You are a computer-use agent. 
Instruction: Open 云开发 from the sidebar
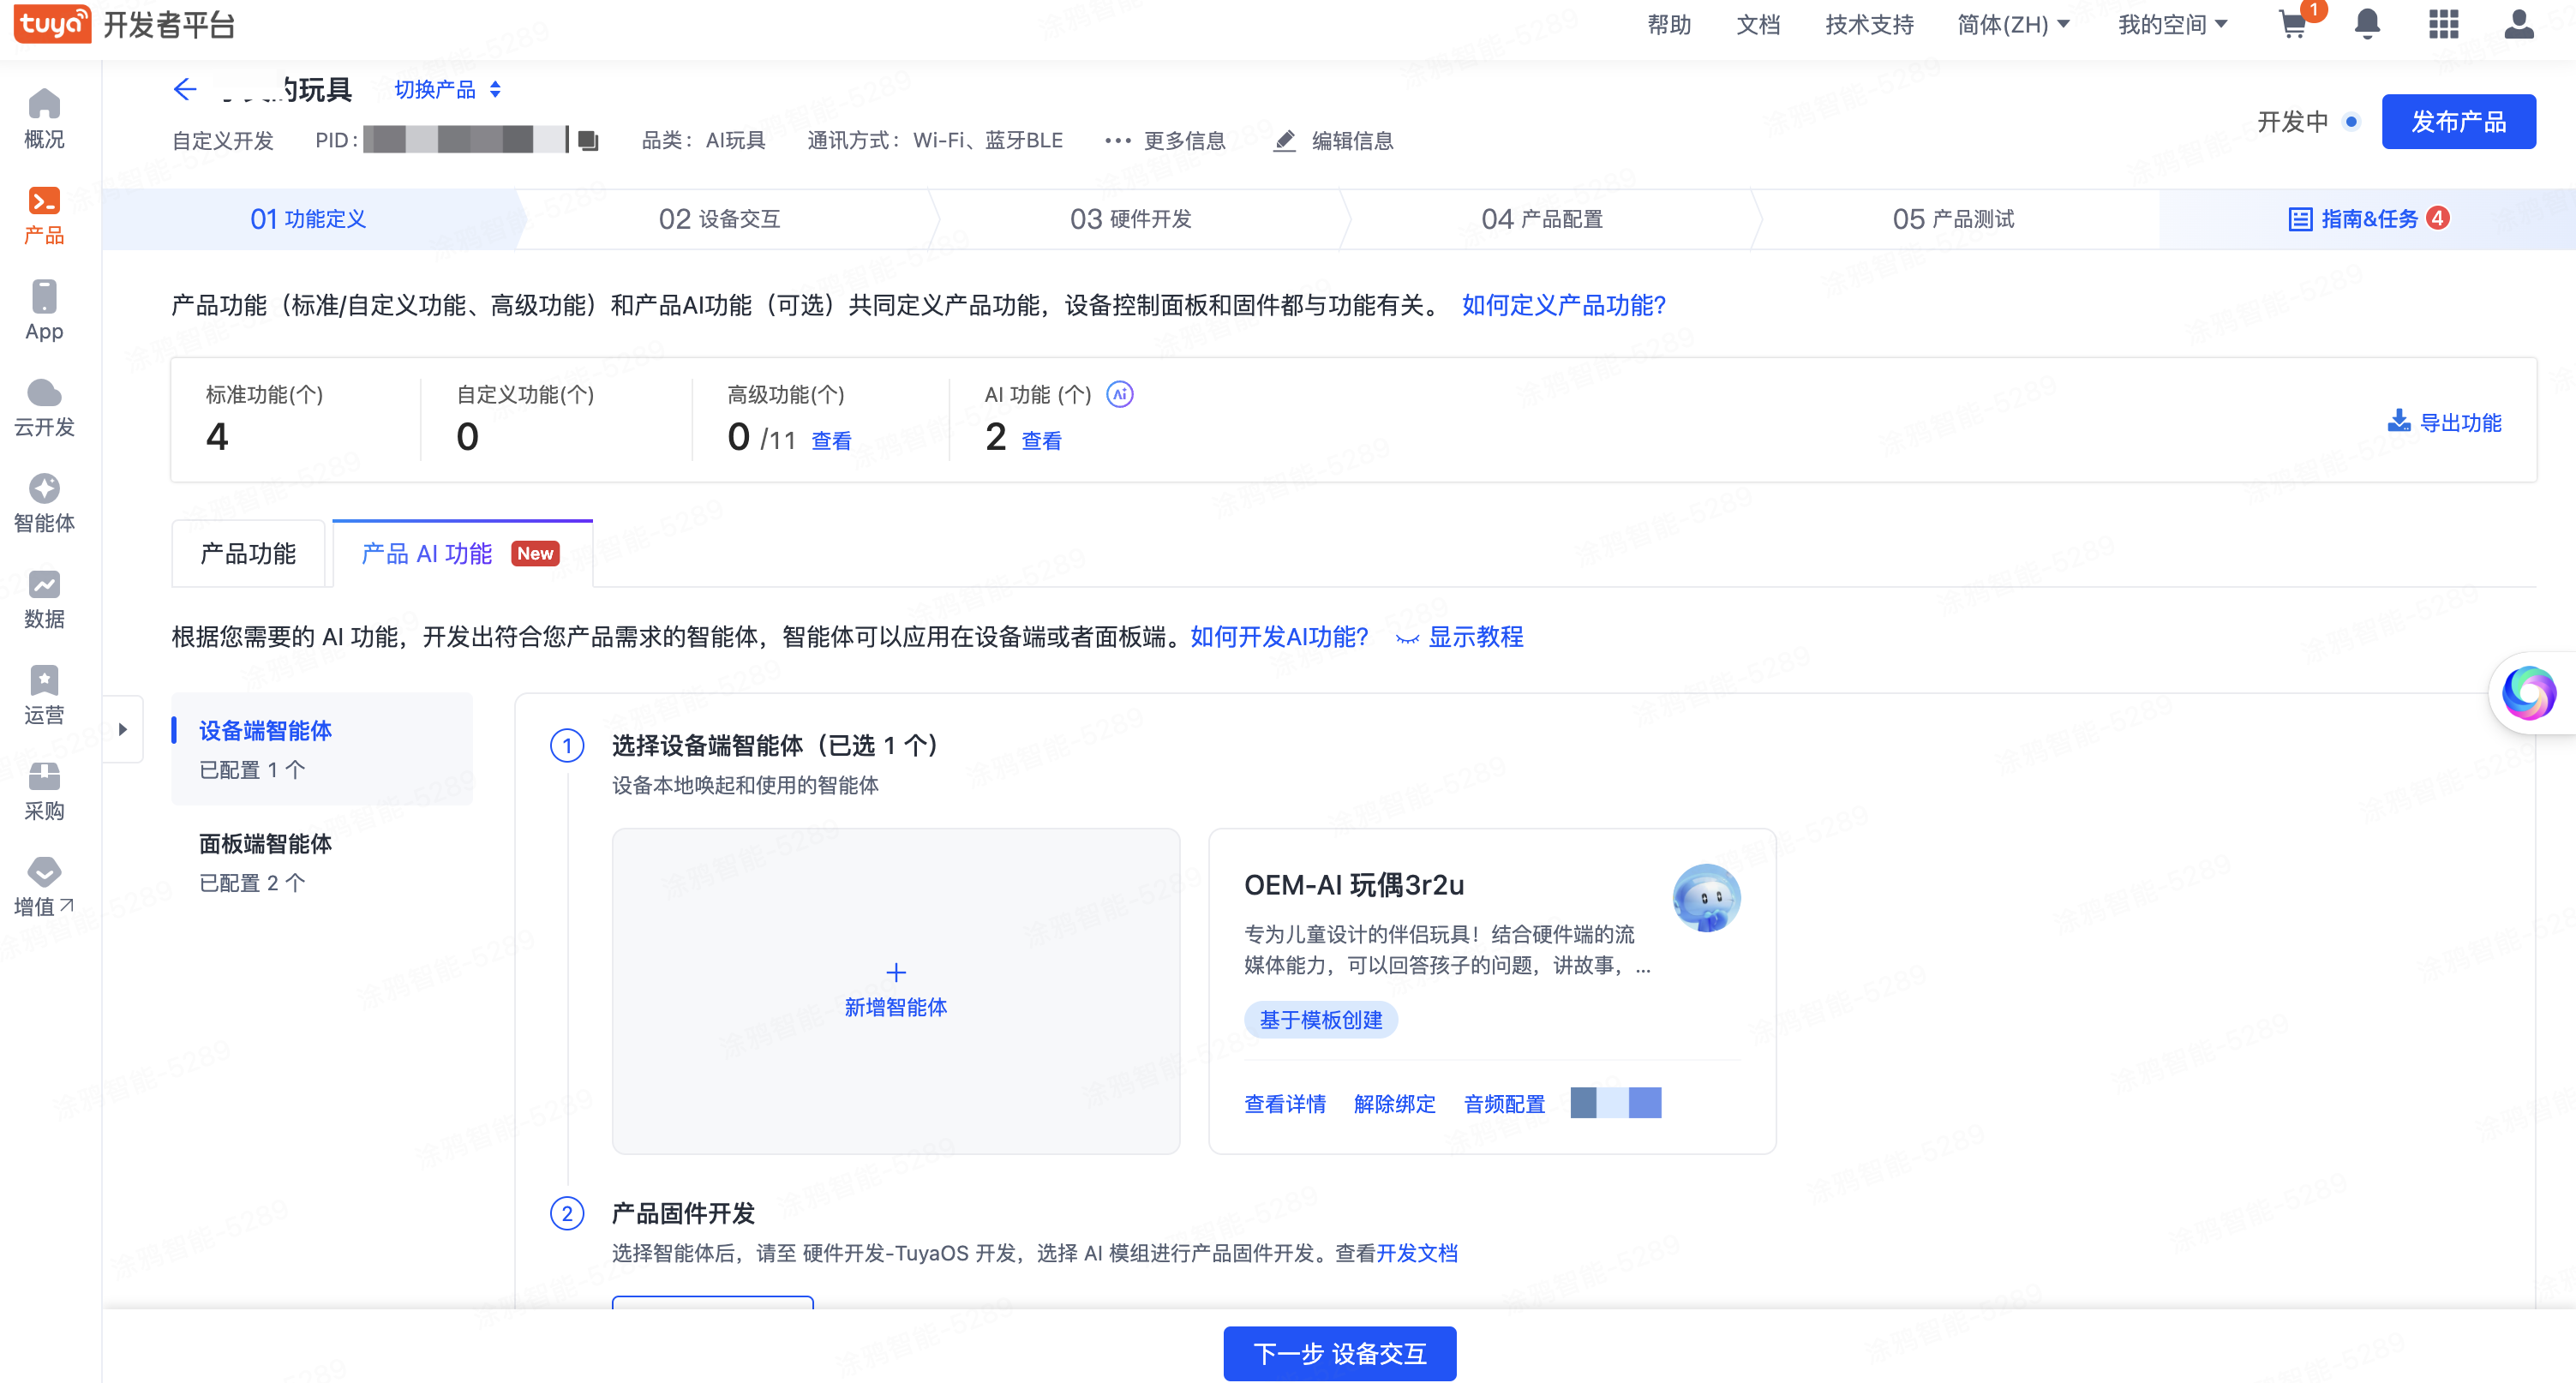coord(44,406)
